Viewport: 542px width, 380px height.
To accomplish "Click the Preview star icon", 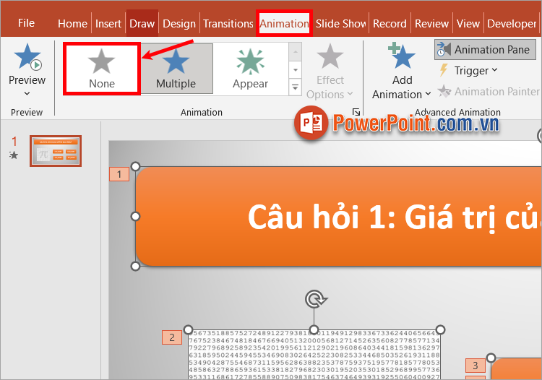I will point(27,58).
